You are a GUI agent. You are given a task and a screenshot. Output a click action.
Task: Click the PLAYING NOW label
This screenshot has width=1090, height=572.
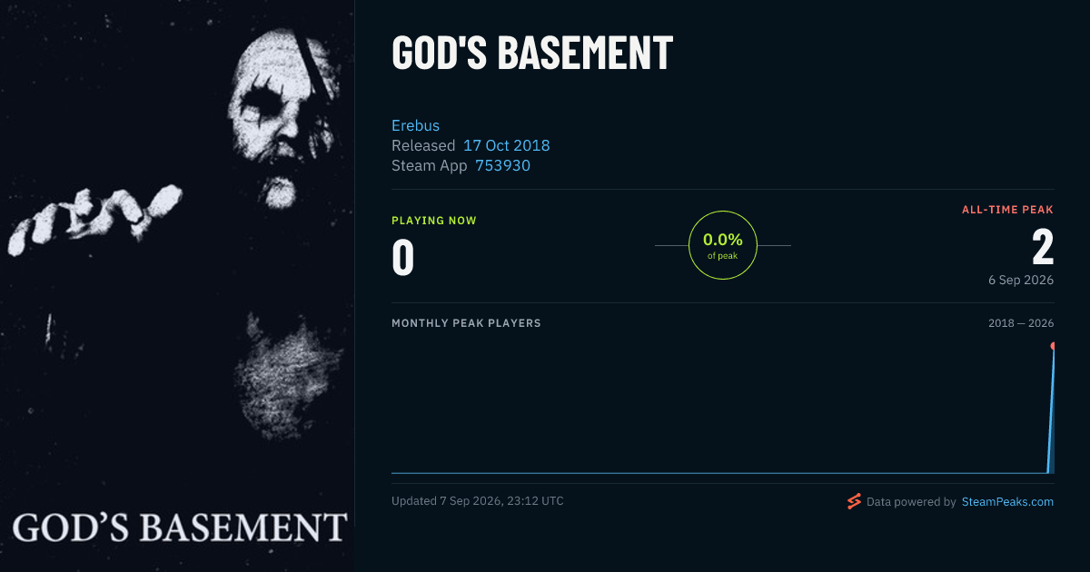tap(433, 221)
